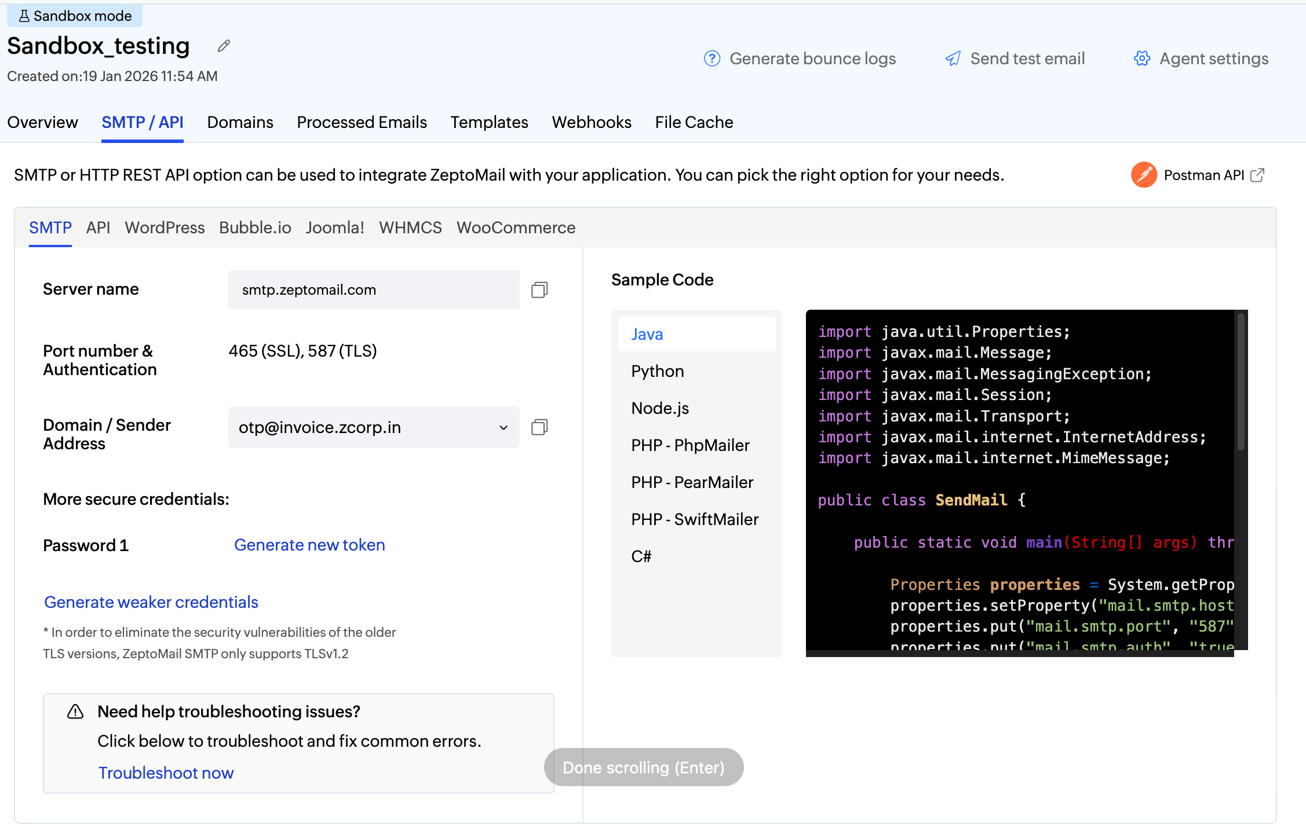Image resolution: width=1306 pixels, height=829 pixels.
Task: Select Java sample code language
Action: coord(696,334)
